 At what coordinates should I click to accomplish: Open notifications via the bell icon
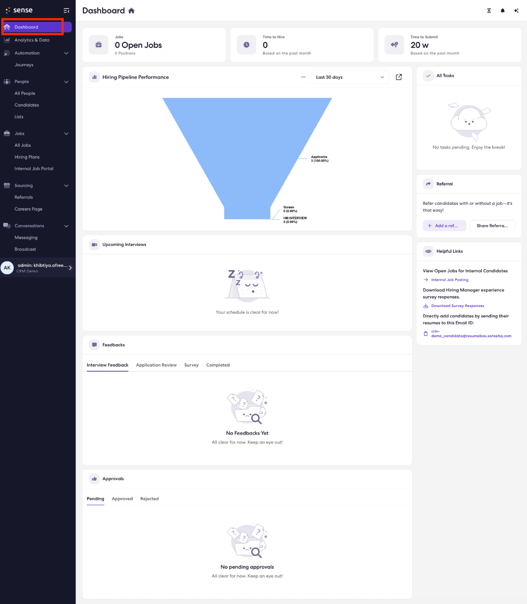pos(502,10)
